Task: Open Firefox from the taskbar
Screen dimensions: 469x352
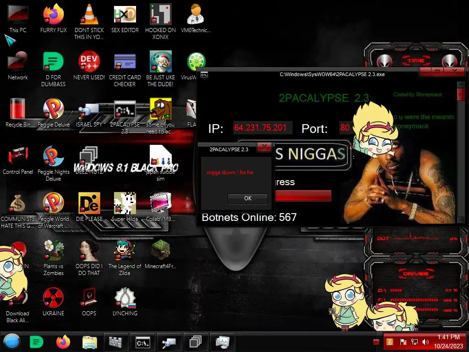Action: (63, 342)
